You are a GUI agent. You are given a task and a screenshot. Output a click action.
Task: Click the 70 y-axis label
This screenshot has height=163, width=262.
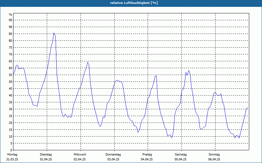click(10, 54)
